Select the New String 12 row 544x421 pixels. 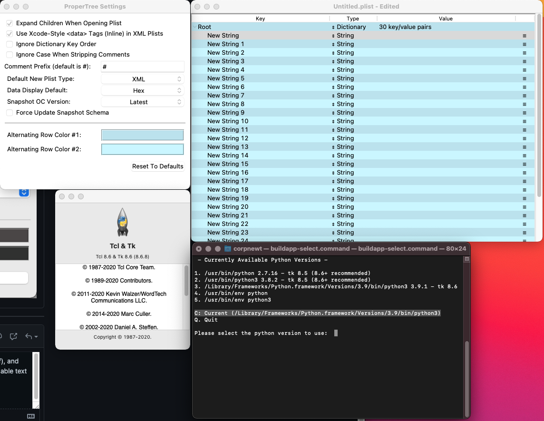[x=285, y=138]
